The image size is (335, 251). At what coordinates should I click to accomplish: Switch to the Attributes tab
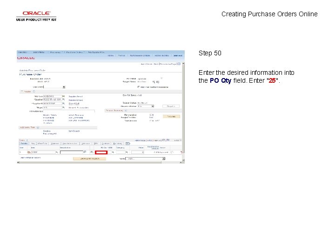[86, 144]
